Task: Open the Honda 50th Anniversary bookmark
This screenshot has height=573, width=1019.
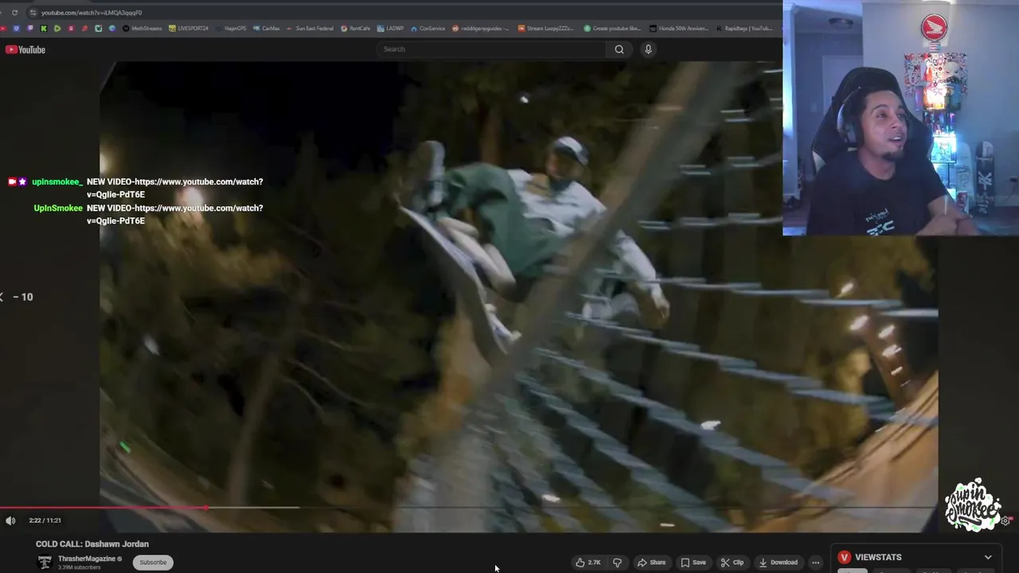Action: 678,29
